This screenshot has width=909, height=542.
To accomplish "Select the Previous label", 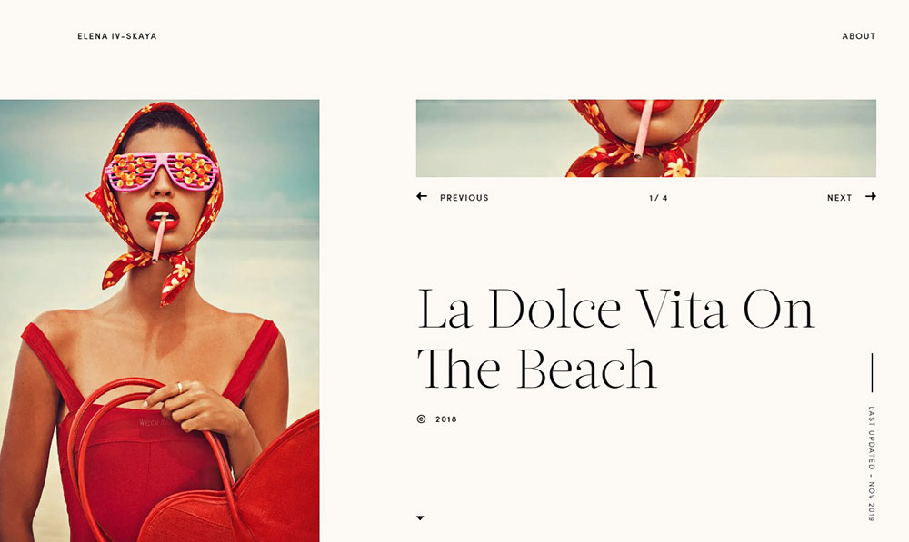I will (x=464, y=197).
